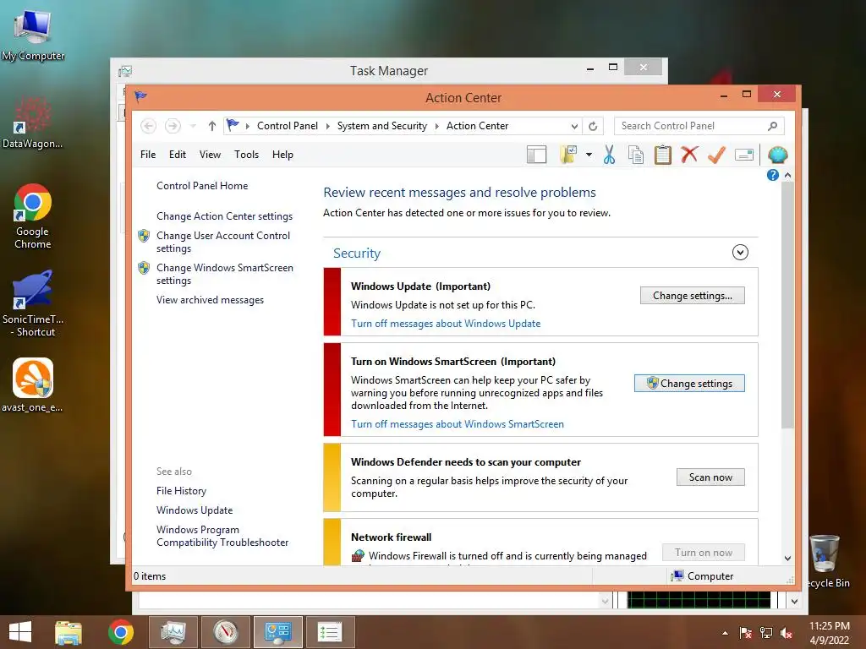The image size is (866, 649).
Task: Open File Explorer from taskbar
Action: (x=69, y=632)
